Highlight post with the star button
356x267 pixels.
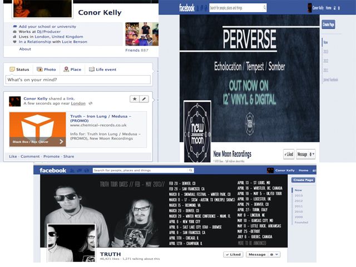pyautogui.click(x=135, y=99)
